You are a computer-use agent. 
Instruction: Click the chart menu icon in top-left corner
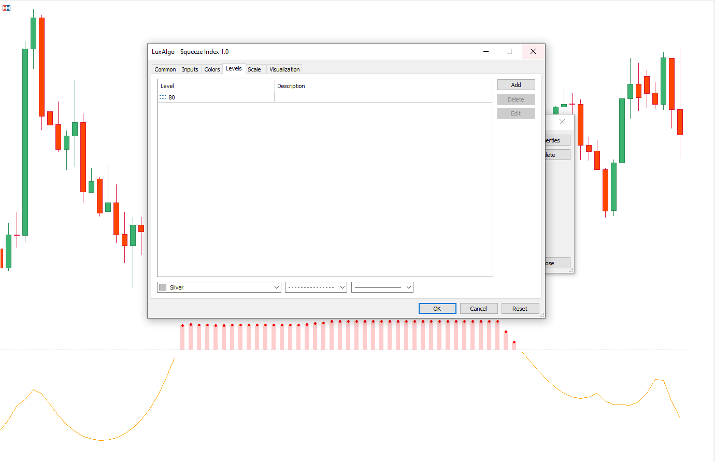(x=6, y=8)
